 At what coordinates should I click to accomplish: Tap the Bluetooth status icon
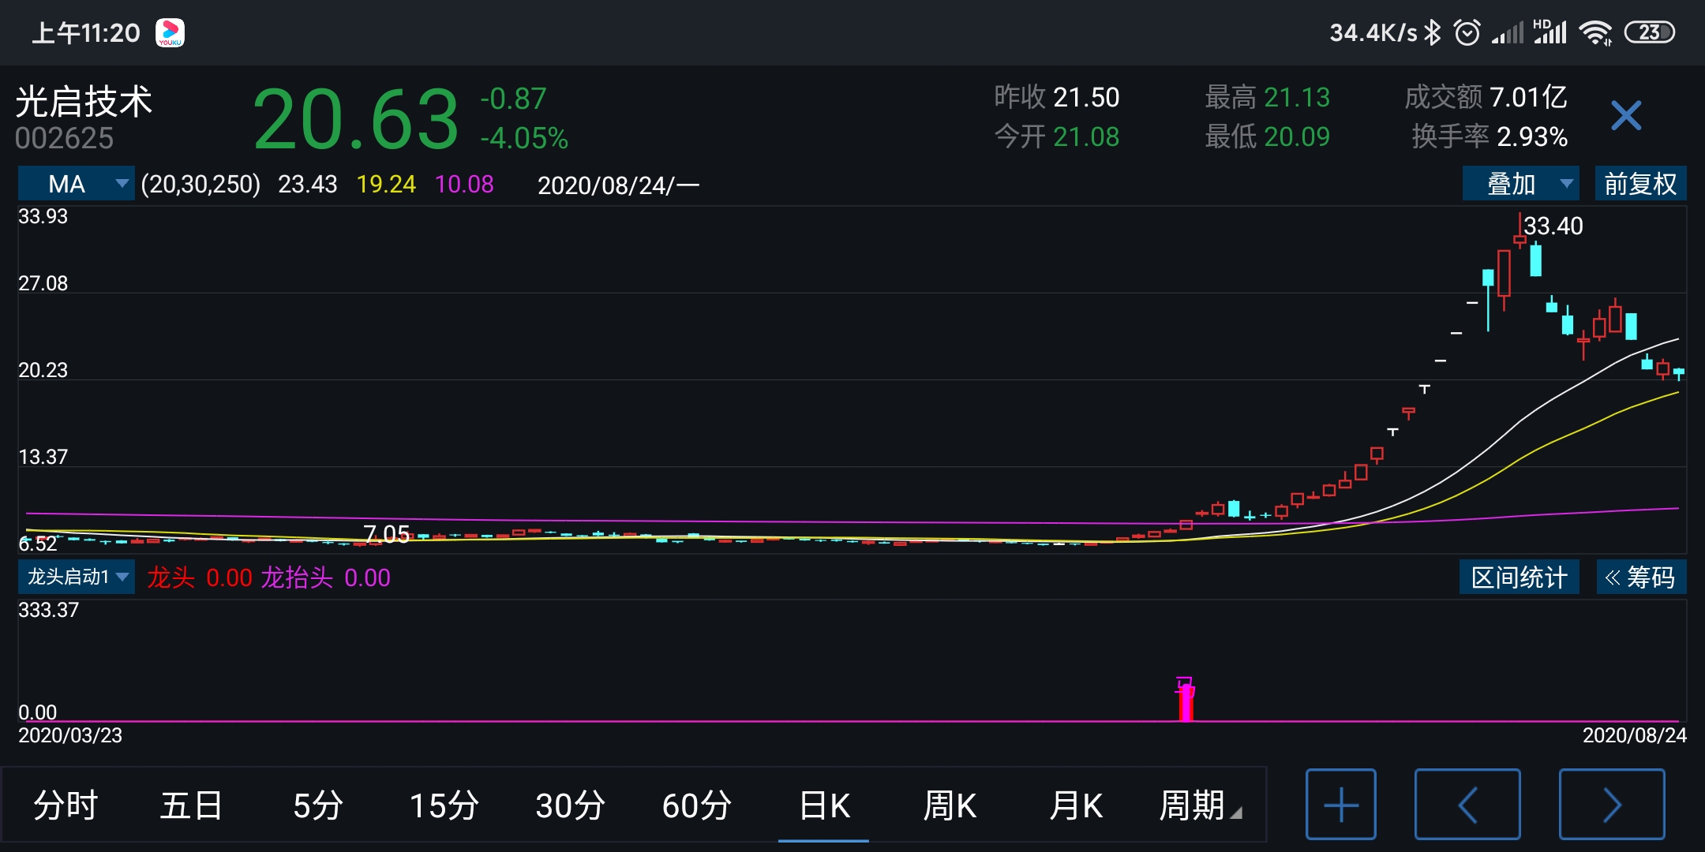1433,32
